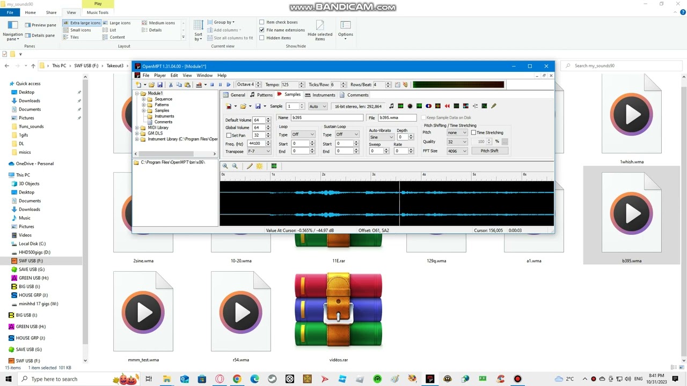Check Hidden items in Explorer ribbon
Screen dimensions: 687x386
click(x=262, y=38)
